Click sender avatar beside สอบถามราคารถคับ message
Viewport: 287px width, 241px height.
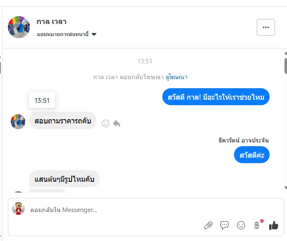[x=18, y=122]
